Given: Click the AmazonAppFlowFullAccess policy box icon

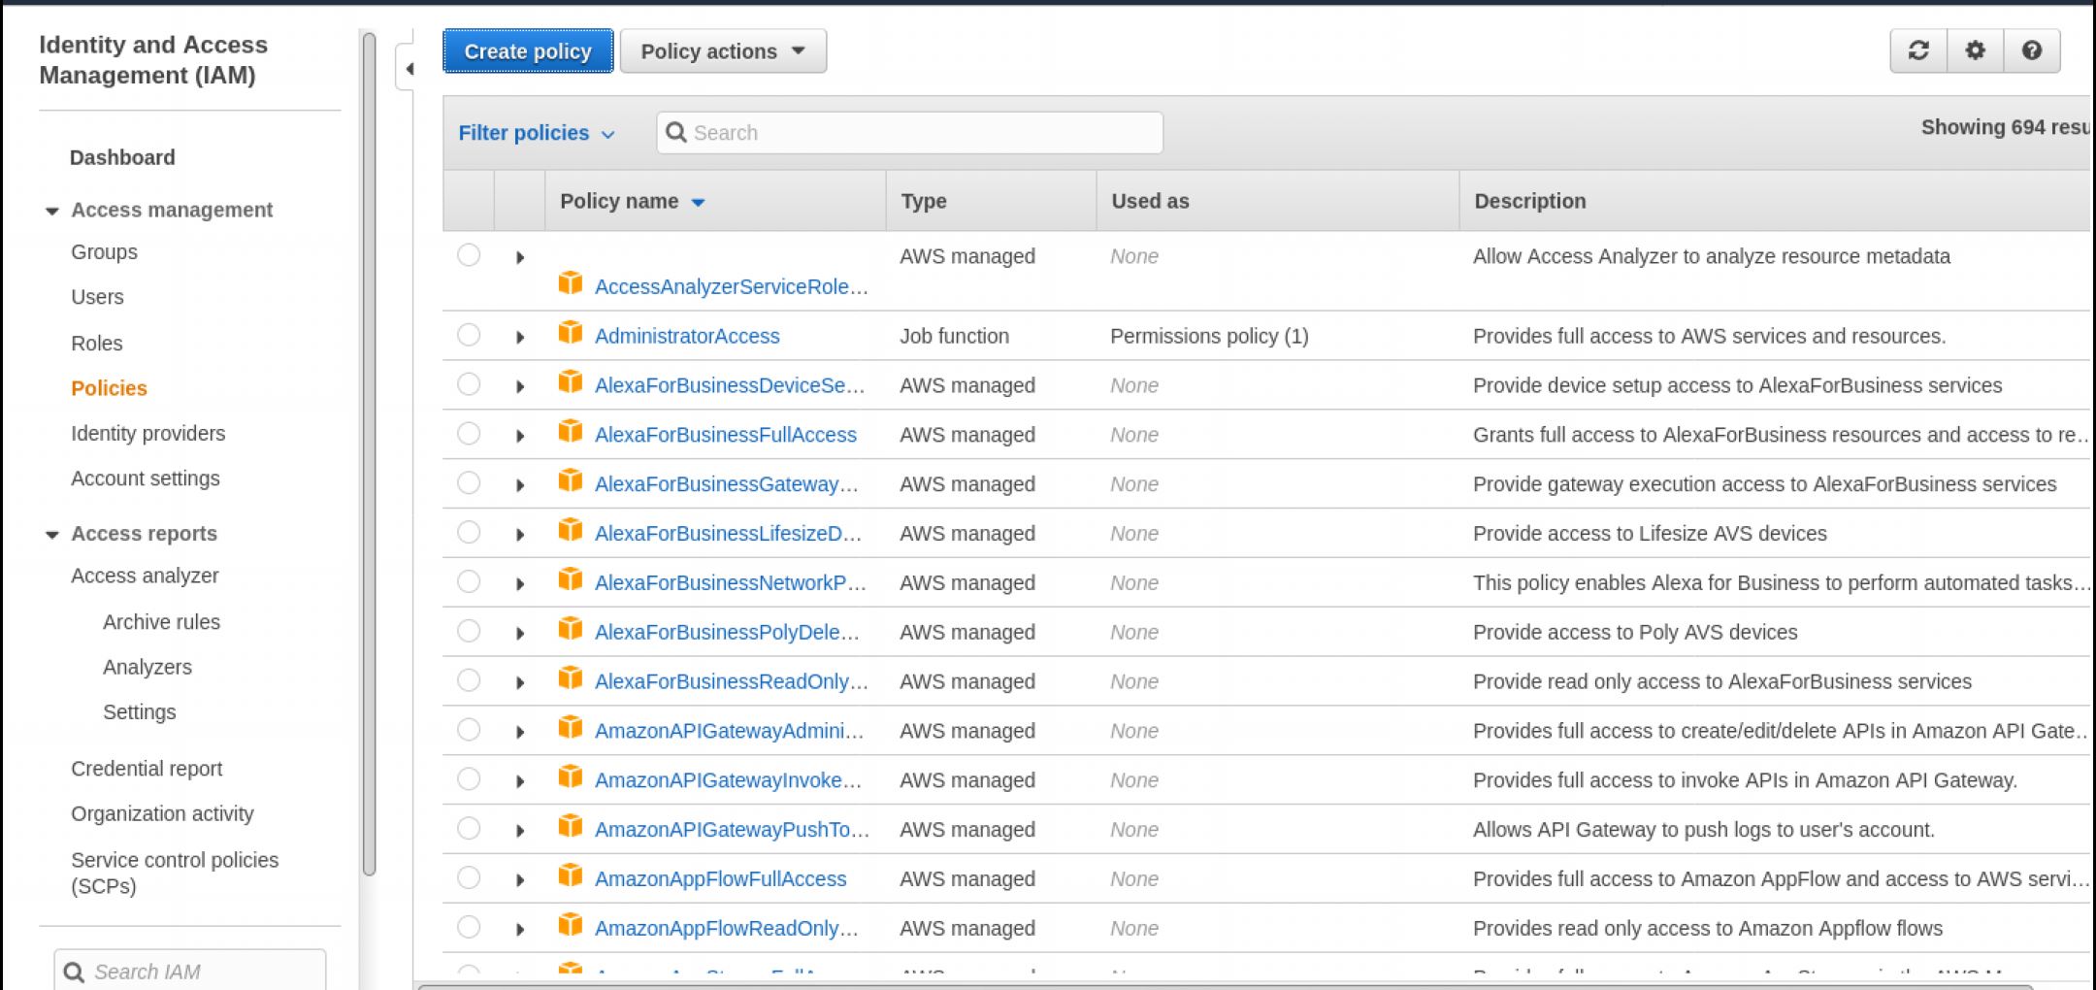Looking at the screenshot, I should click(x=571, y=876).
